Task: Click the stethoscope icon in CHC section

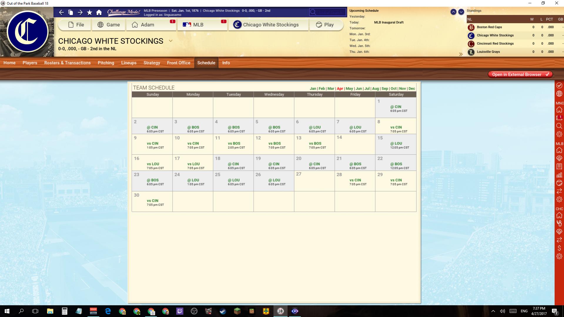Action: point(559,224)
